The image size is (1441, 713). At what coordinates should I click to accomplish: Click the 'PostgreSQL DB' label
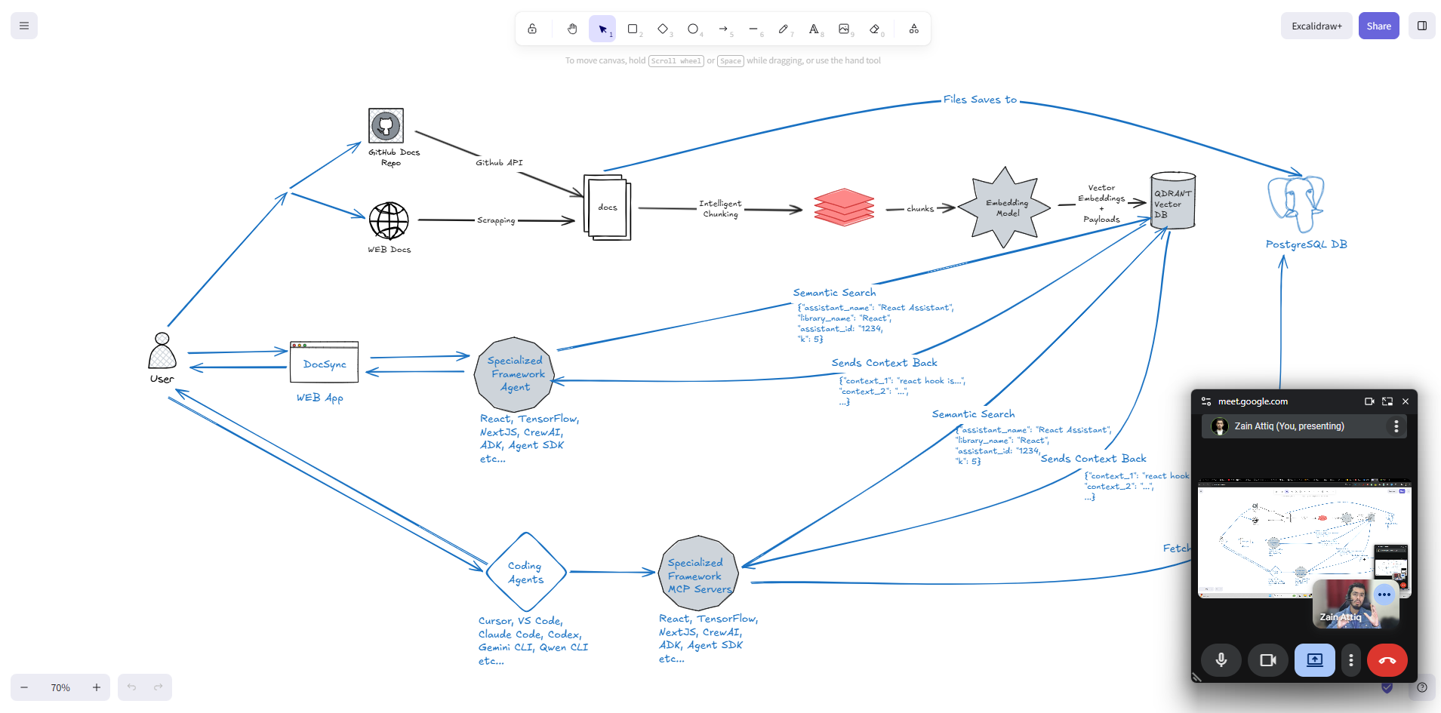pyautogui.click(x=1307, y=244)
